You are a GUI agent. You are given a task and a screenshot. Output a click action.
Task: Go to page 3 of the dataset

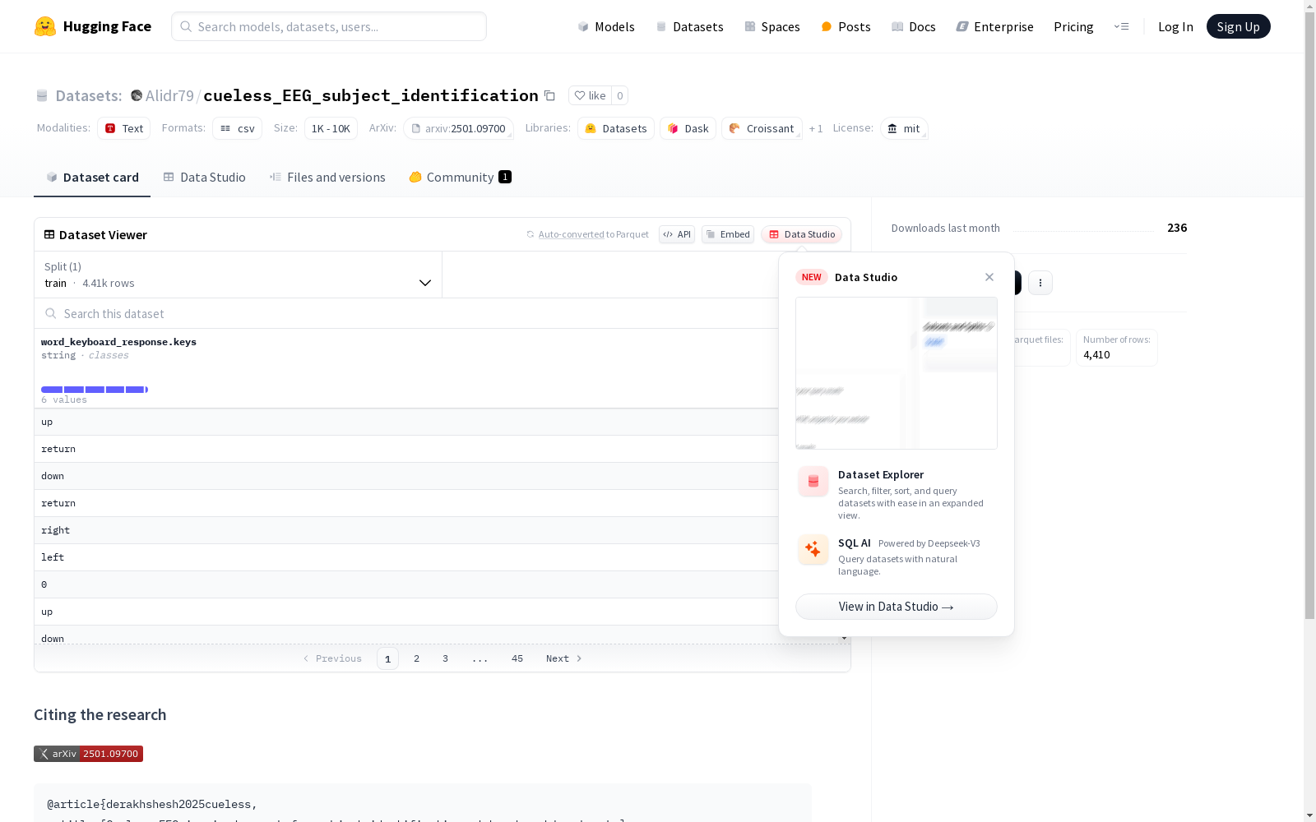[446, 658]
